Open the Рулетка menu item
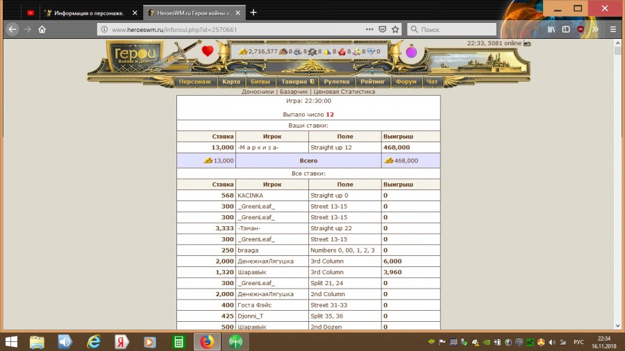Screen dimensions: 625x351 (x=336, y=81)
